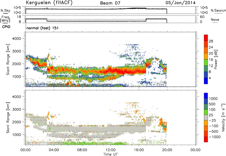Viewport: 226px width, 156px height.
Task: Click the 'Beam 07' label
Action: pos(110,3)
